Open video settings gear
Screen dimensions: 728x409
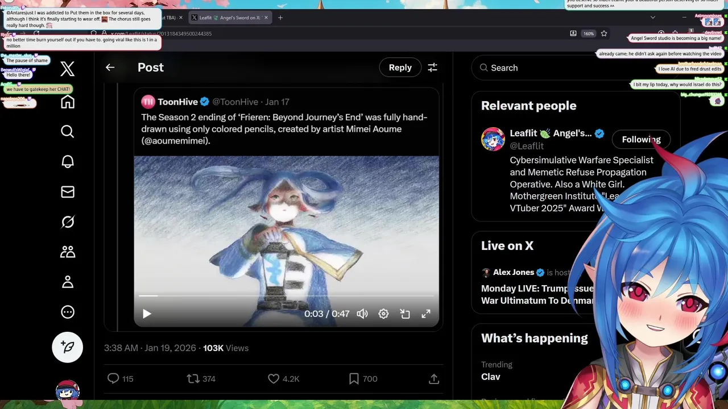click(383, 314)
